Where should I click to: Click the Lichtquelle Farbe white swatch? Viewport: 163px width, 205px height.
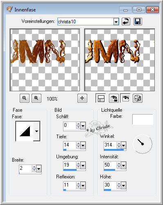[x=143, y=119]
